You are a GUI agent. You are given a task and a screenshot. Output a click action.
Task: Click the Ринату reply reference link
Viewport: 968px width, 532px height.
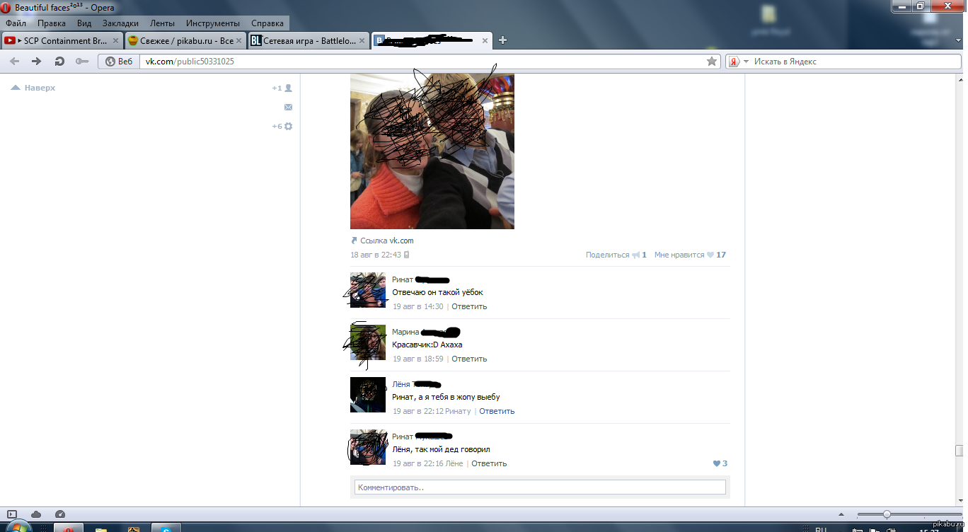pos(458,411)
